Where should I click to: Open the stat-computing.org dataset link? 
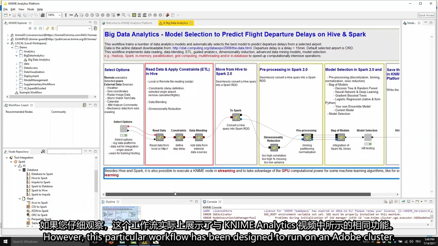[212, 48]
